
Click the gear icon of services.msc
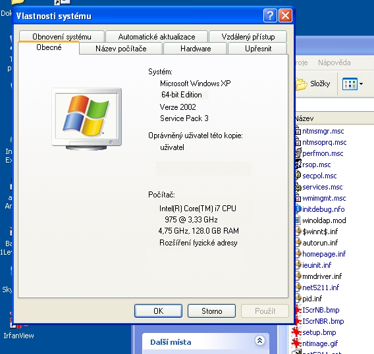click(x=298, y=187)
